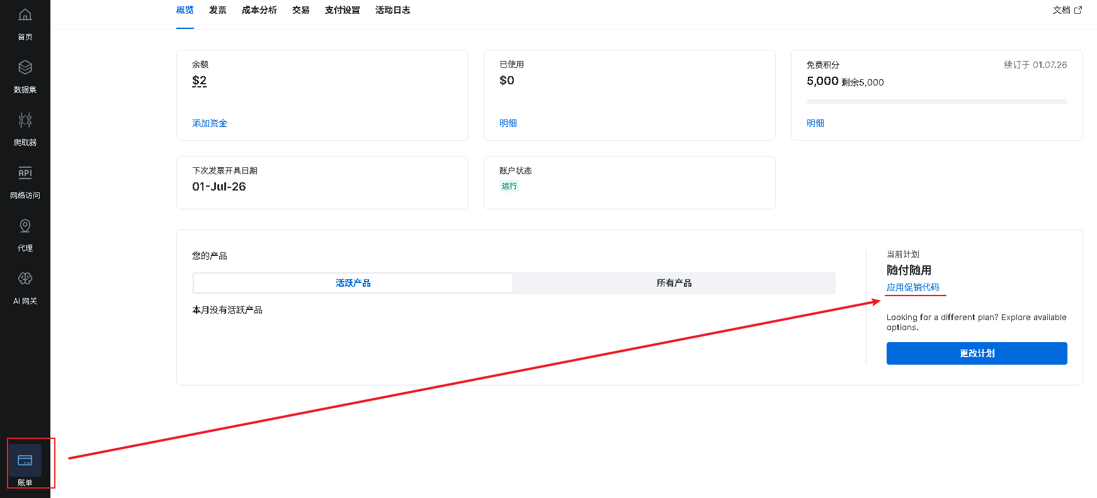The height and width of the screenshot is (498, 1097).
Task: Click the 续订于 01.07.26 renewal text
Action: tap(1035, 65)
